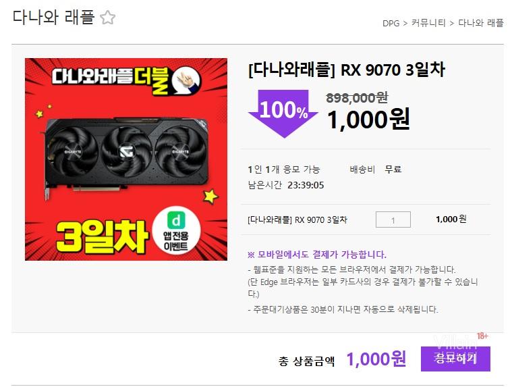Open the DPG breadcrumb link
The image size is (512, 387).
[391, 23]
